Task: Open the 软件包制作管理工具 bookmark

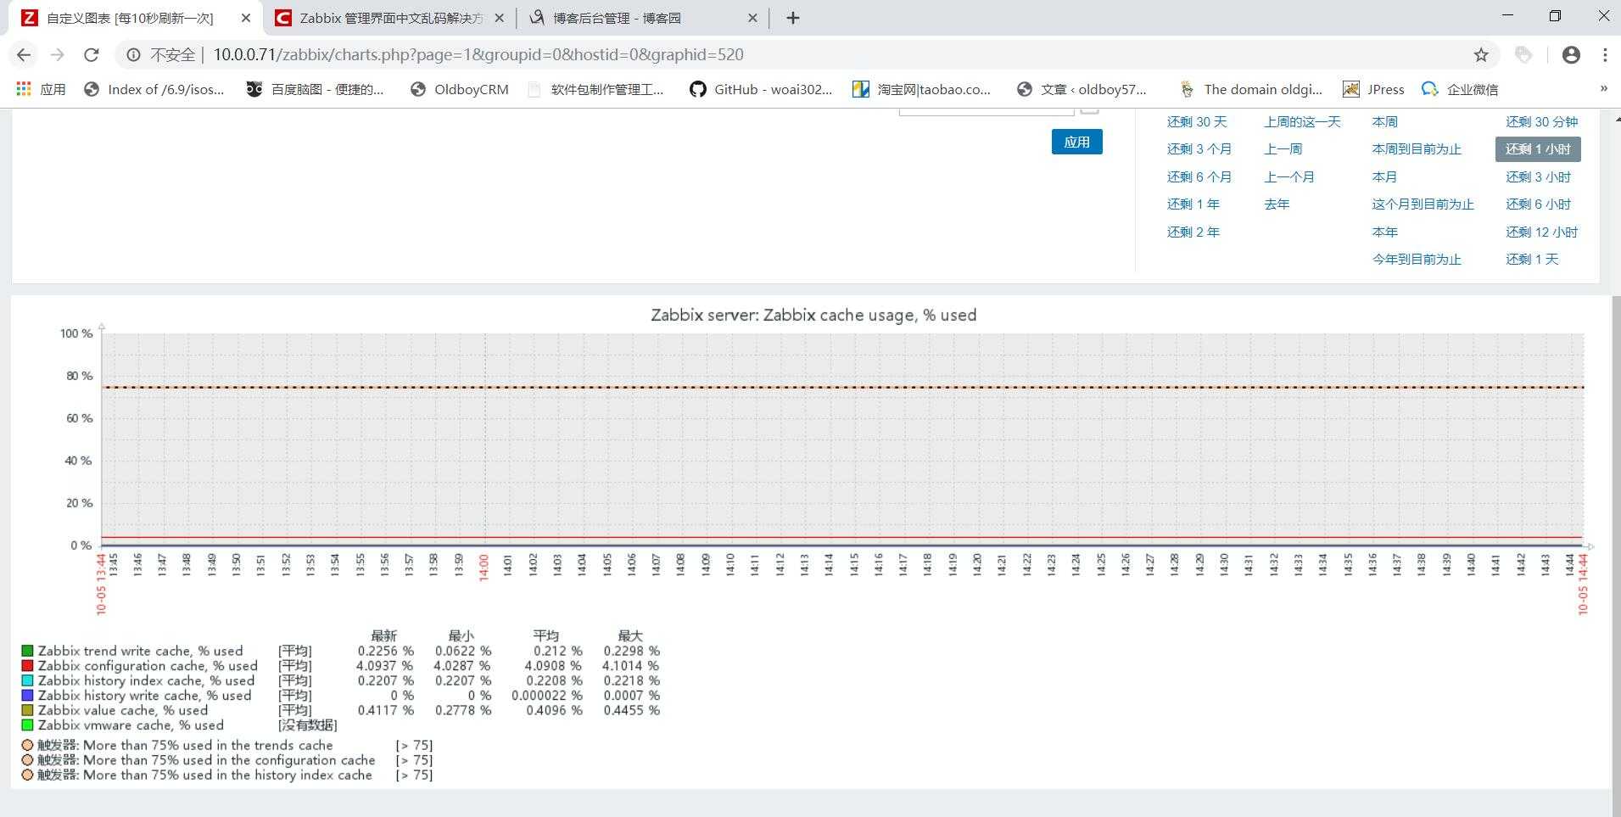Action: [x=595, y=89]
